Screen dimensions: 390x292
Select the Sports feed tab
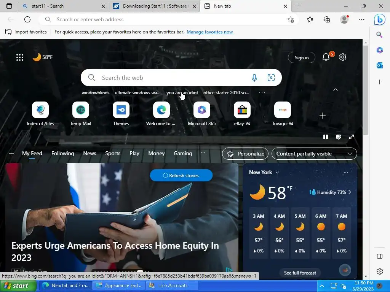point(113,154)
